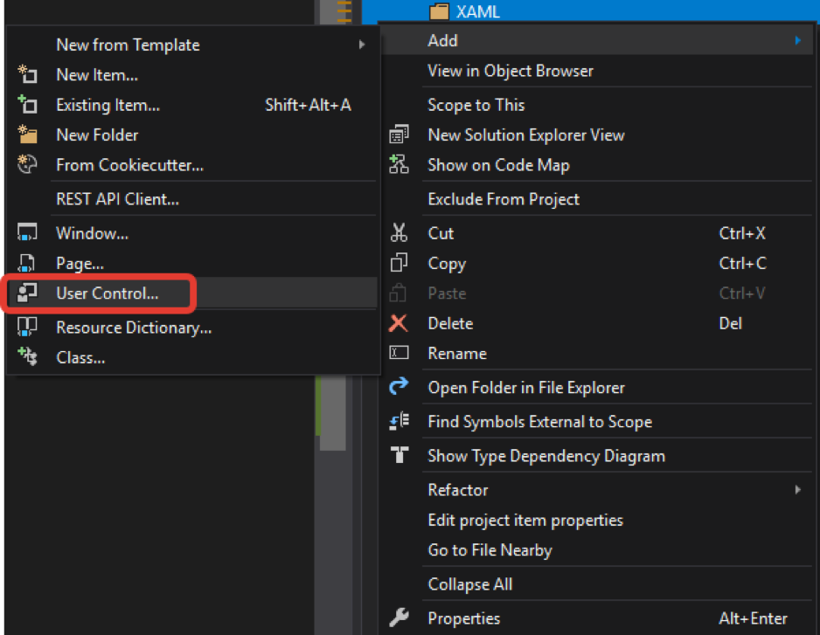Click the Window icon in Add submenu
The image size is (820, 635).
(27, 233)
